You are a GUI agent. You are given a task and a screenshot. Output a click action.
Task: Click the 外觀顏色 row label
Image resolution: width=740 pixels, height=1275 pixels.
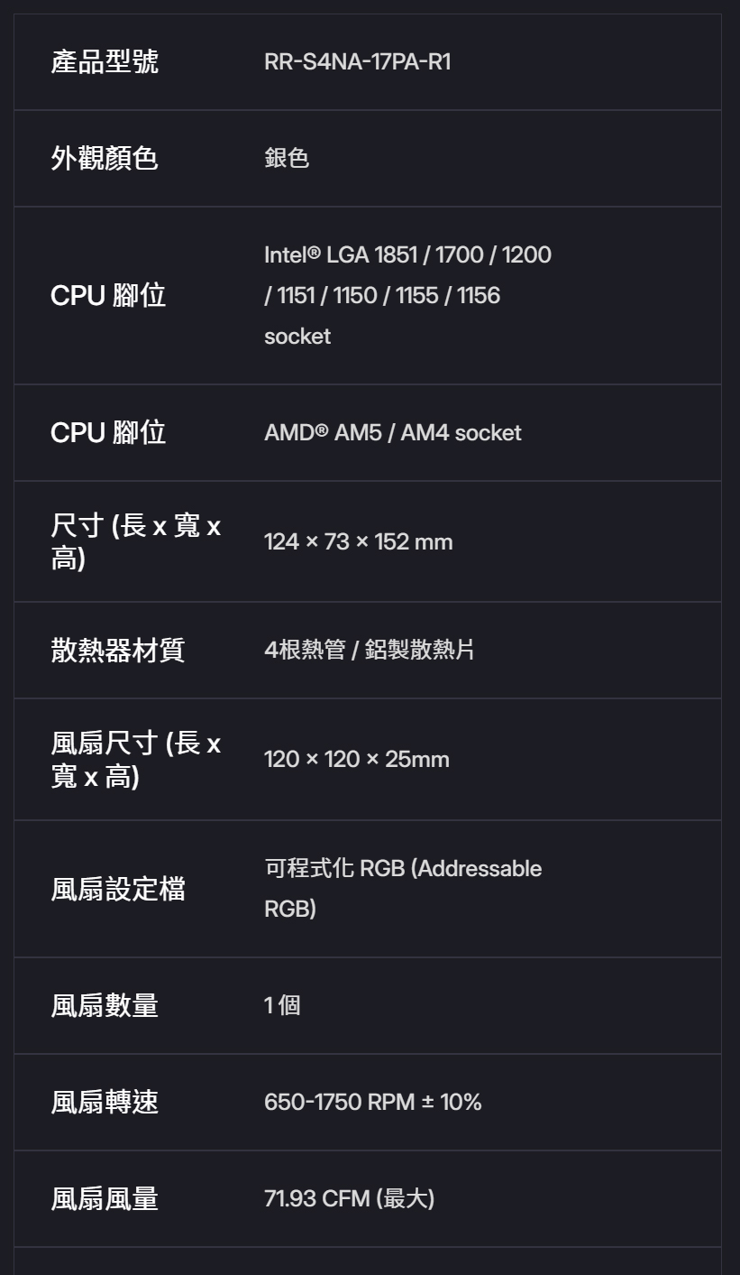tap(105, 159)
